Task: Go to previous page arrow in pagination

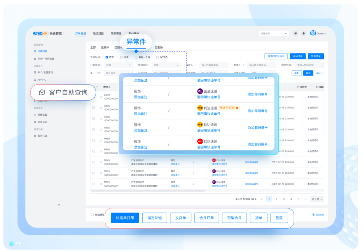Action: tap(262, 199)
